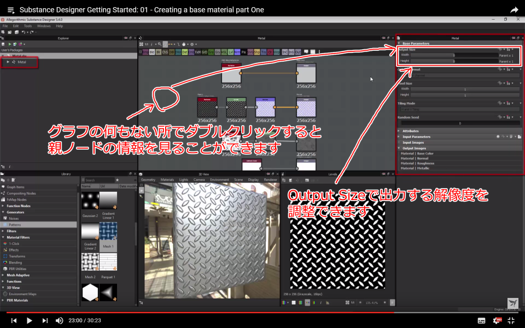The width and height of the screenshot is (525, 328).
Task: Select the Blending library item
Action: [x=15, y=262]
